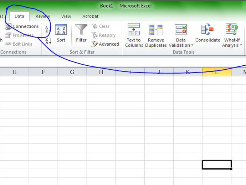This screenshot has width=246, height=185.
Task: Sort A to Z ascending
Action: pyautogui.click(x=48, y=29)
